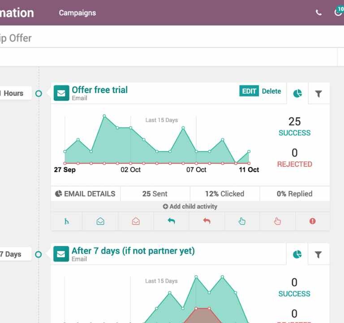
Task: Add child activity on bounced (red exclamation)
Action: pyautogui.click(x=313, y=221)
